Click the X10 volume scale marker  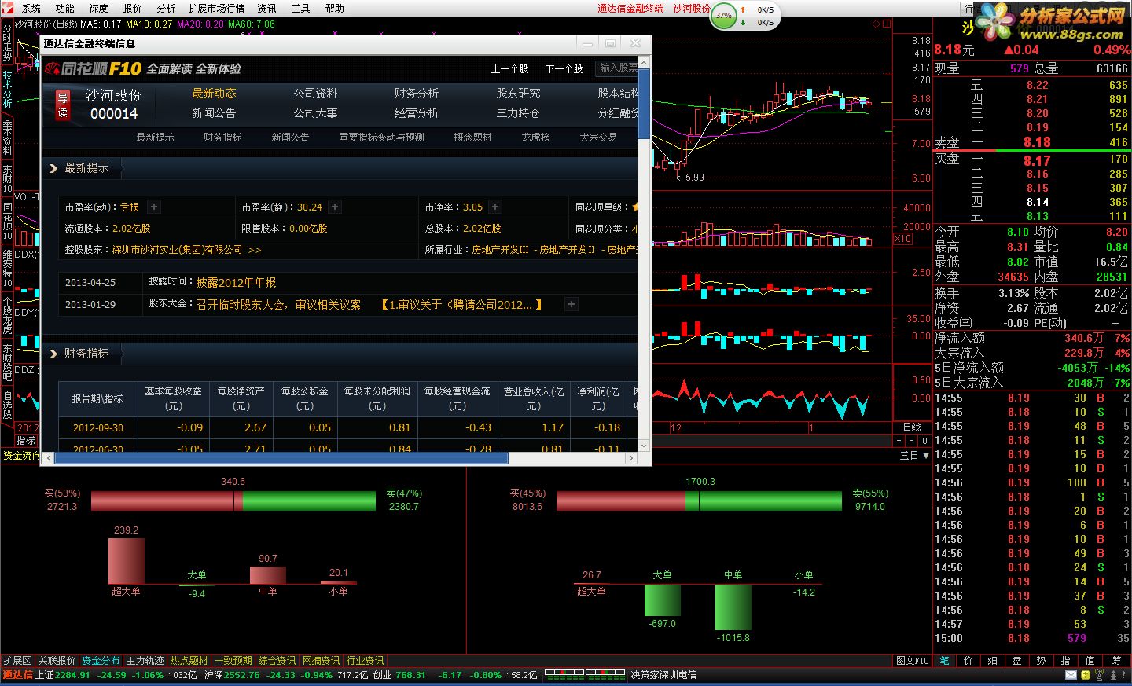click(903, 239)
